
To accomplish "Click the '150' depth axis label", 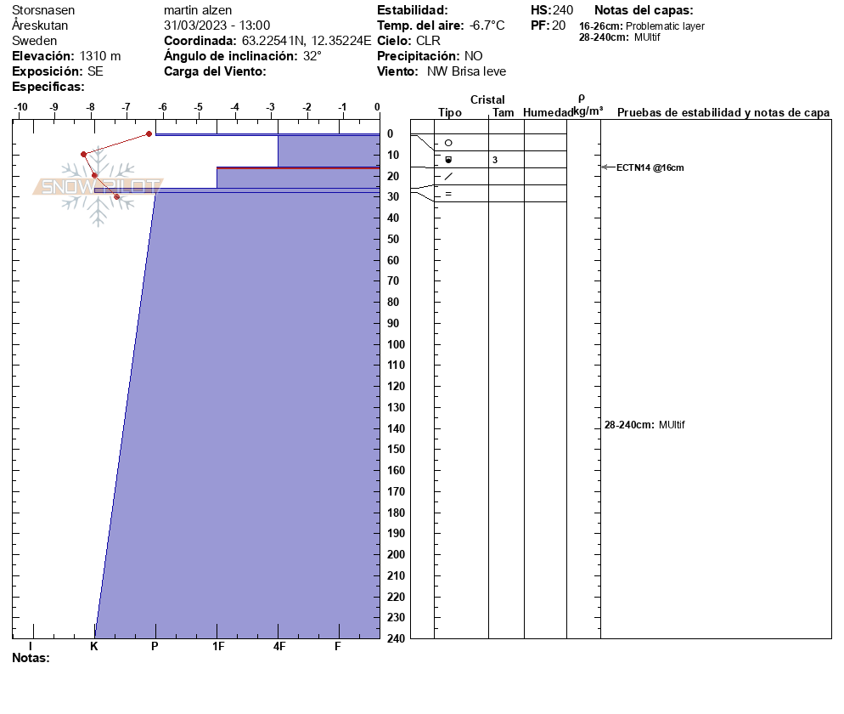I will (397, 449).
